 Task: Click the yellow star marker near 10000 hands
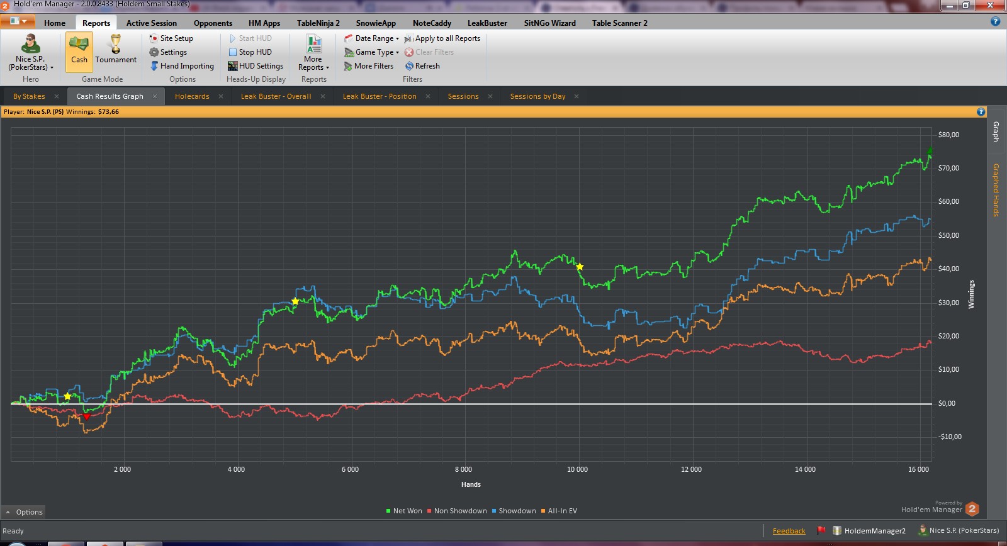(x=580, y=267)
